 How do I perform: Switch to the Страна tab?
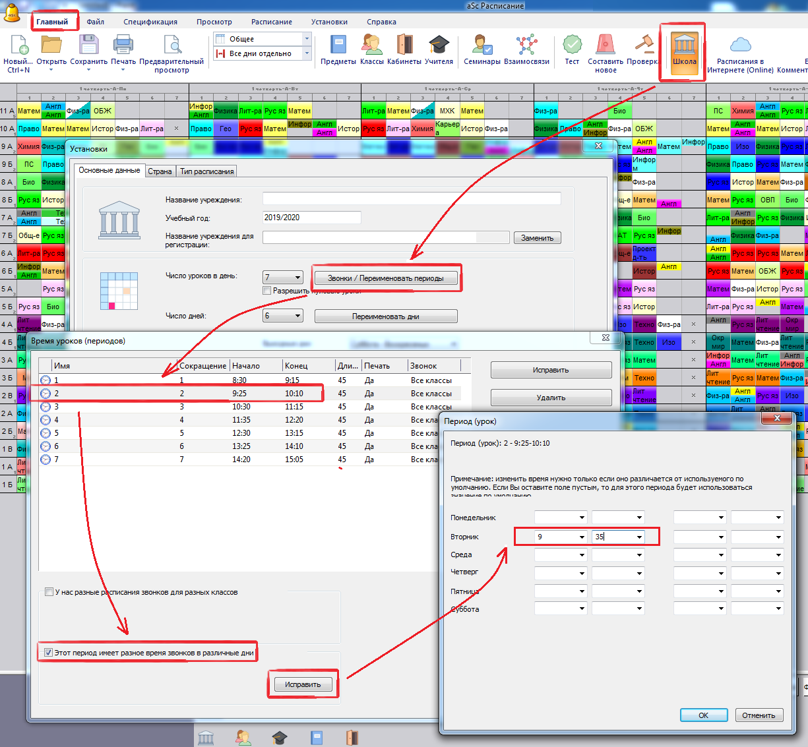point(160,171)
